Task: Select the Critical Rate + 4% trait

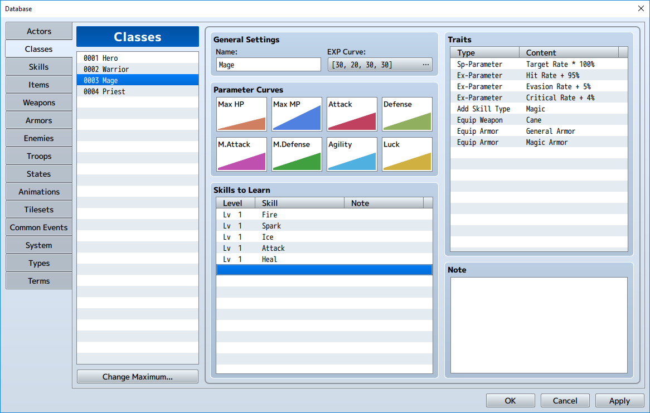Action: [539, 98]
